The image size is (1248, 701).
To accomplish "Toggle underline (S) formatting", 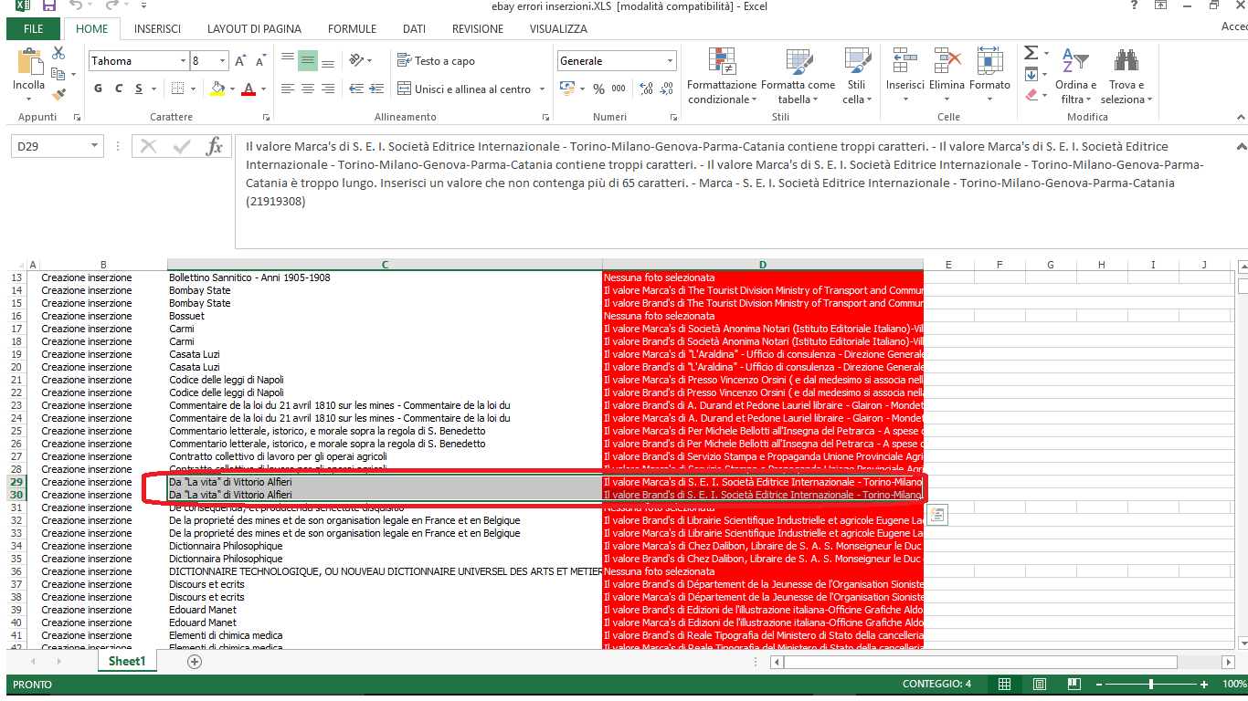I will (140, 89).
